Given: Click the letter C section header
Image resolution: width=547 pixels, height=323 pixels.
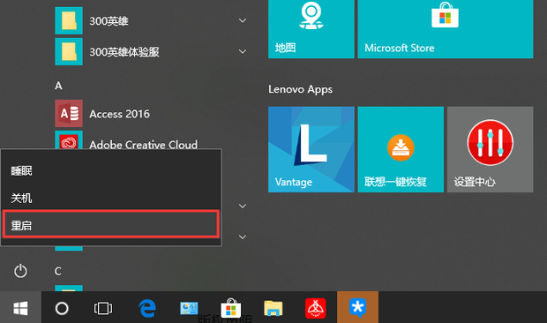Looking at the screenshot, I should click(x=58, y=271).
